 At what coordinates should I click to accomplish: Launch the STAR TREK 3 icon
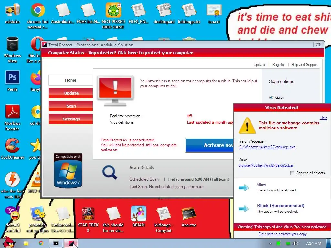click(88, 219)
